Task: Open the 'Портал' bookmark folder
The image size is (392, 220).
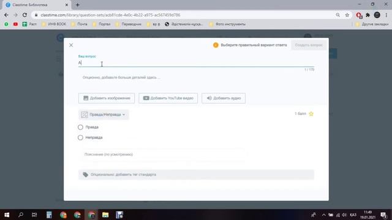Action: tap(102, 24)
